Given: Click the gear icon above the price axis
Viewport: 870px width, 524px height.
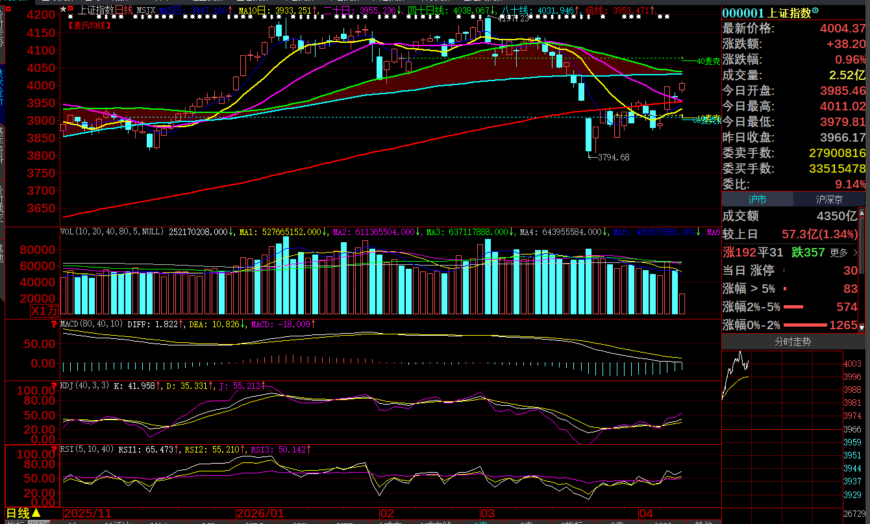Looking at the screenshot, I should tap(8, 10).
